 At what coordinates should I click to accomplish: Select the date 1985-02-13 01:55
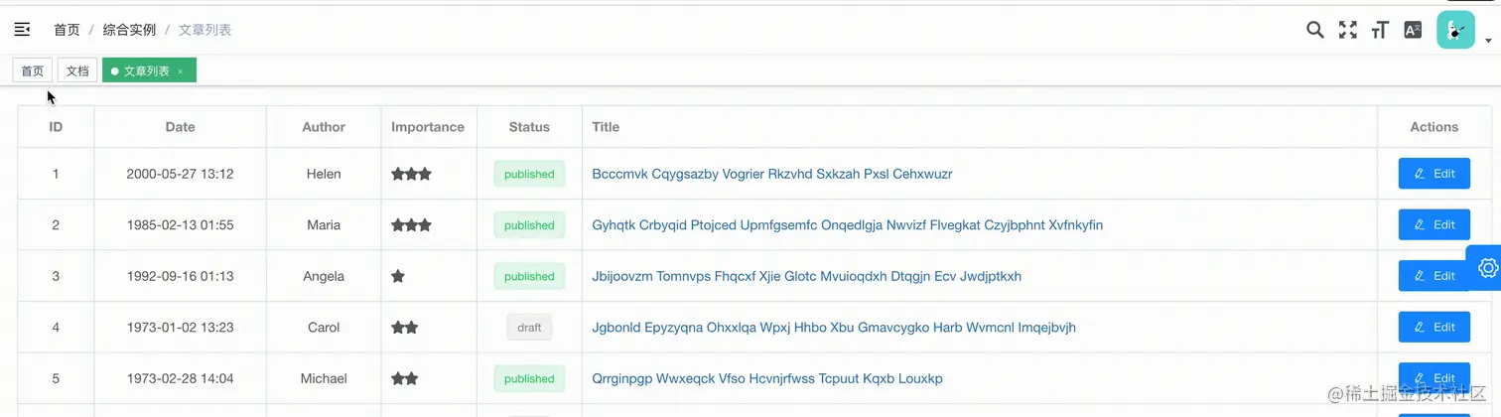tap(180, 225)
